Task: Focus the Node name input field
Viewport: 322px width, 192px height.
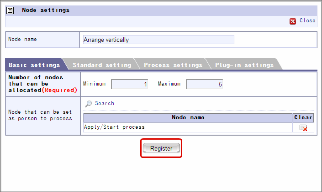Action: coord(158,40)
